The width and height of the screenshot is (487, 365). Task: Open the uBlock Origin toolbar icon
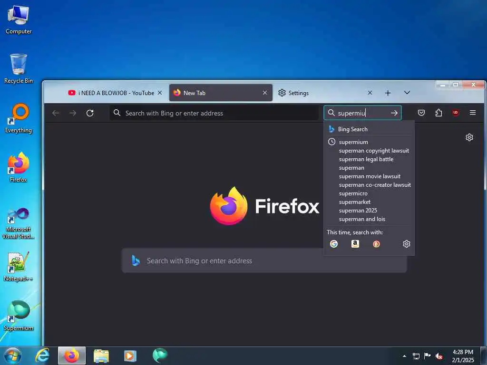tap(456, 113)
